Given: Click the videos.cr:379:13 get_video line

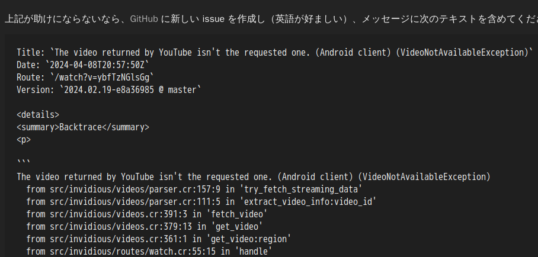Looking at the screenshot, I should [145, 227].
